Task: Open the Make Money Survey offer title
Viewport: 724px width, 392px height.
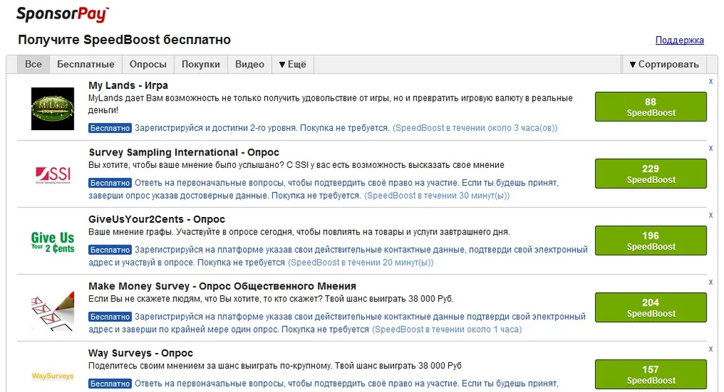Action: point(222,286)
